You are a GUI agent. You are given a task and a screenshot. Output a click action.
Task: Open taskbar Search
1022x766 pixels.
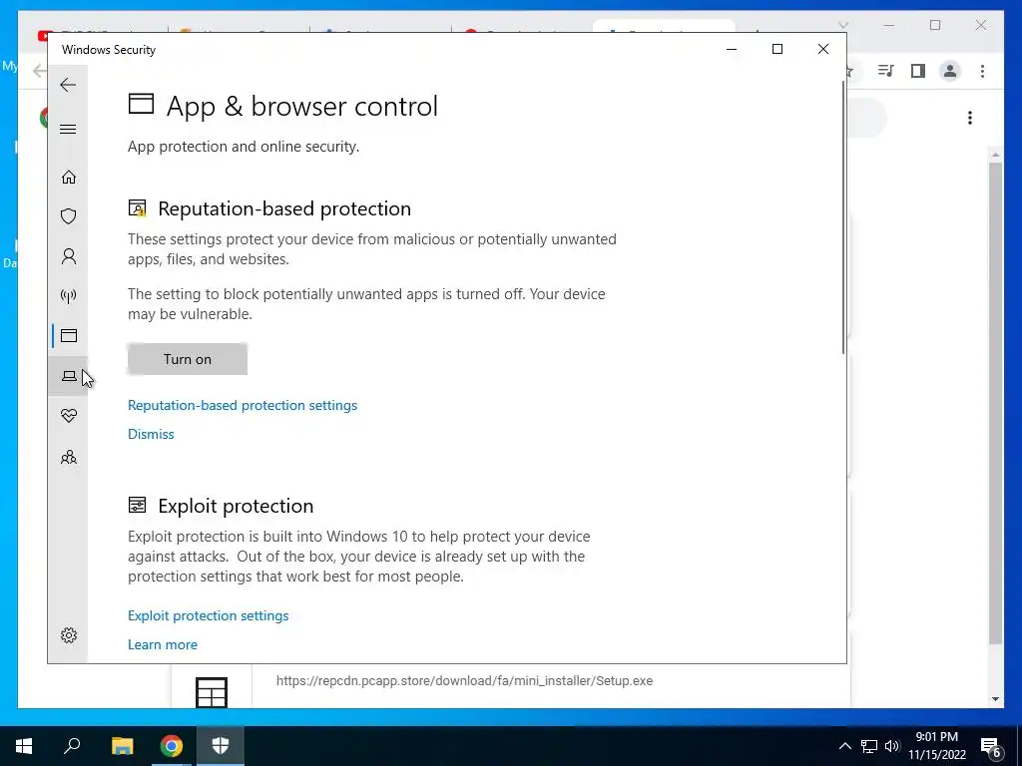72,746
